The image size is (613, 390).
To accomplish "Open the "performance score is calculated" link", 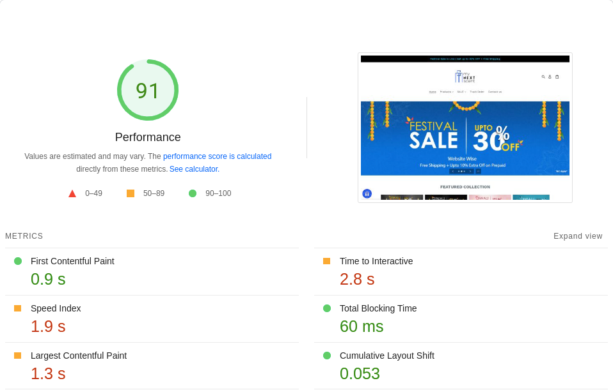I will [217, 156].
